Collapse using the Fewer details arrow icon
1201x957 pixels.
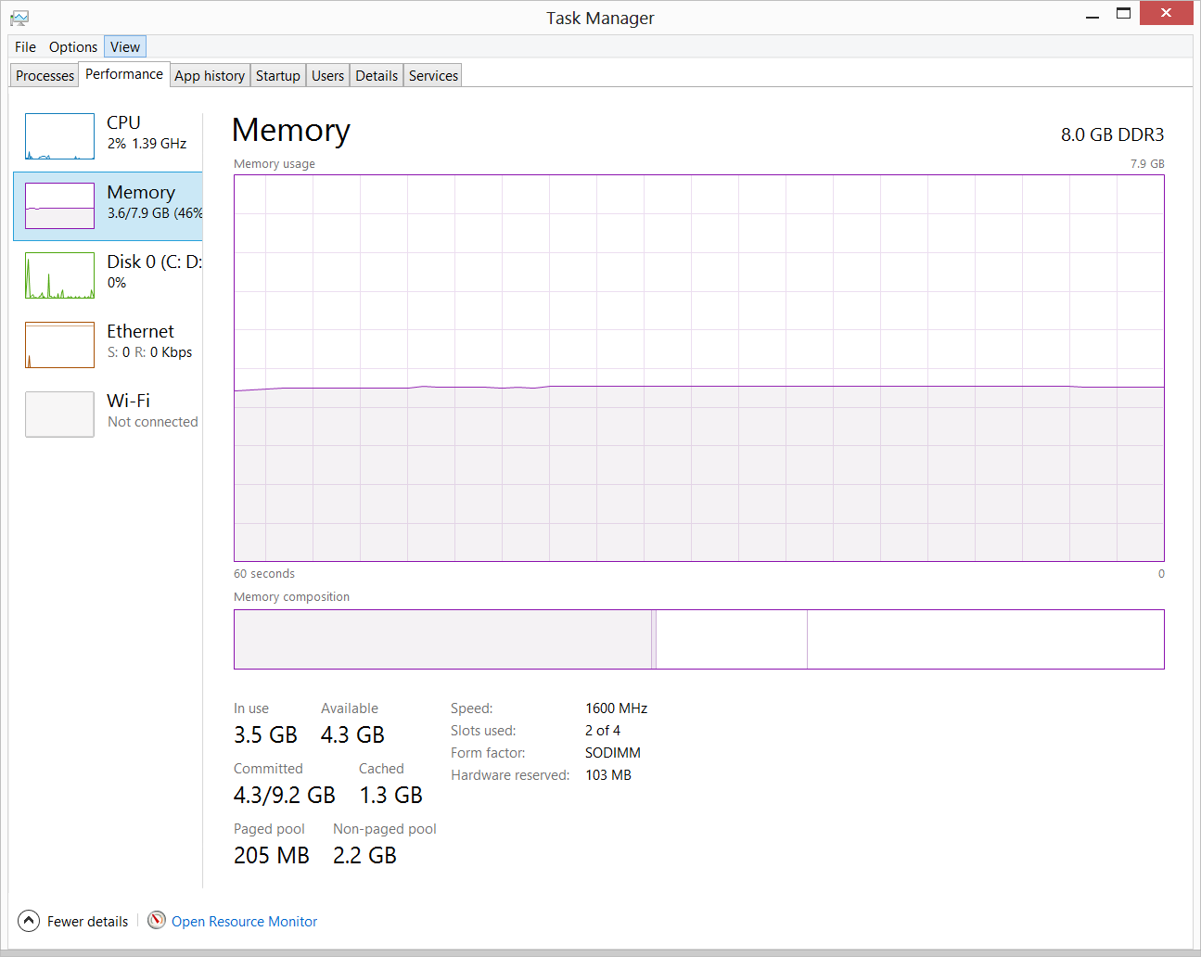click(29, 920)
